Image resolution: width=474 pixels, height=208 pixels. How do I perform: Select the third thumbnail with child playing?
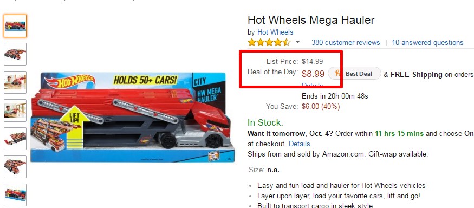pos(15,82)
